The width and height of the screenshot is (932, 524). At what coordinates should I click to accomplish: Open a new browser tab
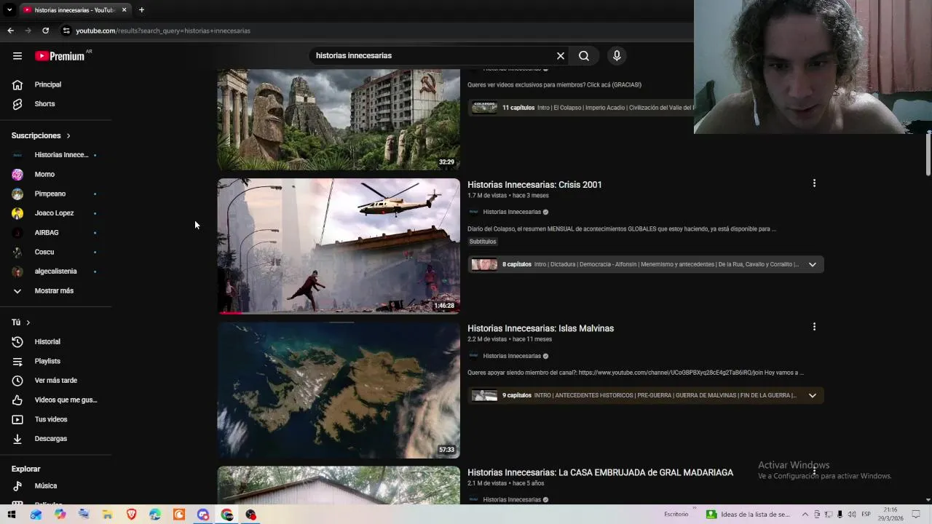click(x=141, y=9)
